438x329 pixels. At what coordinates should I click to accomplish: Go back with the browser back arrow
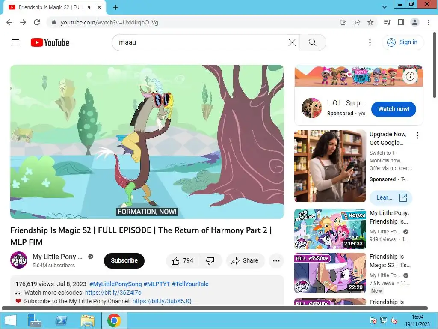coord(9,22)
